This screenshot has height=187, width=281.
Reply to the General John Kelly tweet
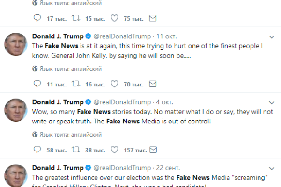tap(38, 84)
